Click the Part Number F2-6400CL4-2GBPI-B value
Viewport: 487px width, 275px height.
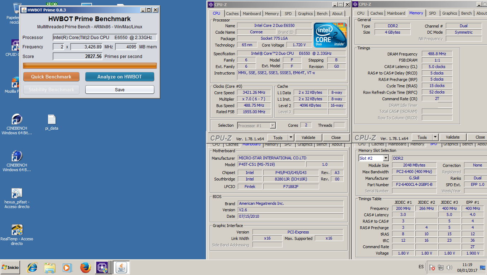click(414, 184)
